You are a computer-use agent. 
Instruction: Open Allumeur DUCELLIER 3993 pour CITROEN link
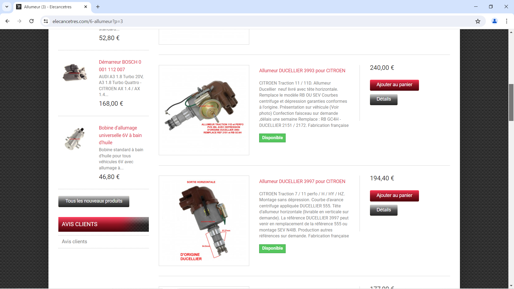click(x=302, y=71)
